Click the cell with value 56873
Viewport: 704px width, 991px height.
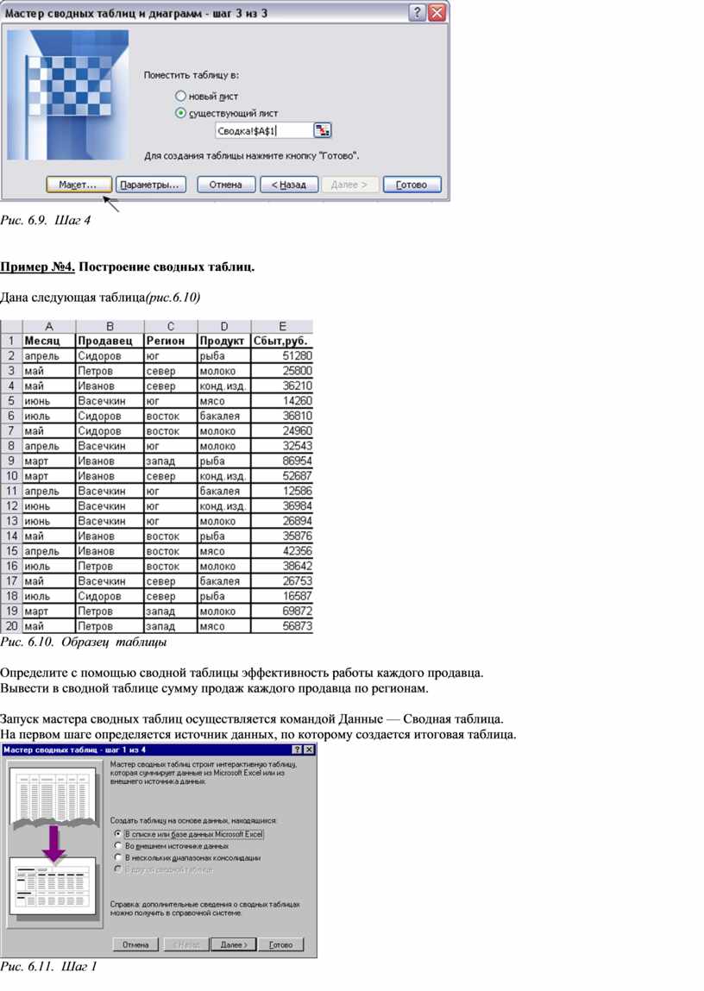(x=282, y=626)
